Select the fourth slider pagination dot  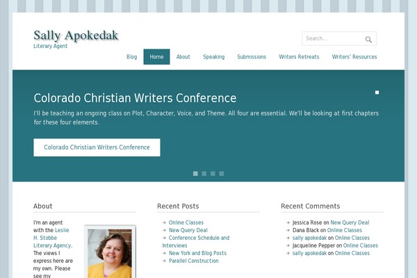click(222, 174)
